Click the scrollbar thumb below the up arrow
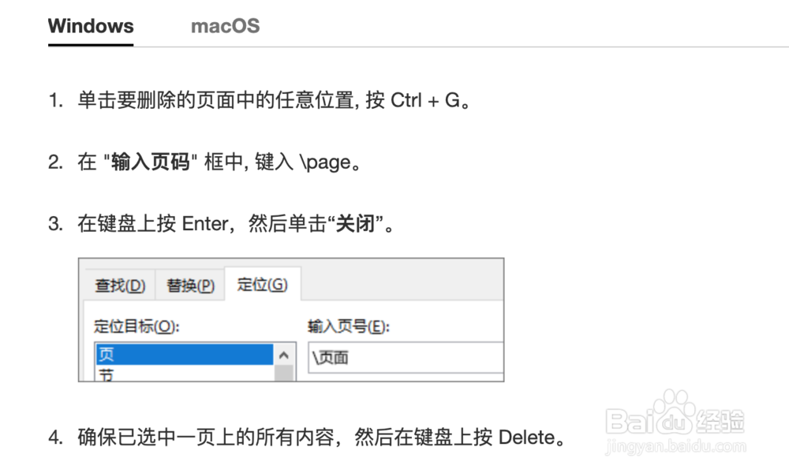This screenshot has width=789, height=473. (x=284, y=374)
